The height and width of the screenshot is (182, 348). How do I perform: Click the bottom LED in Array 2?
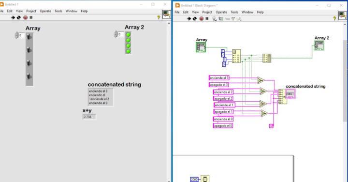[128, 51]
